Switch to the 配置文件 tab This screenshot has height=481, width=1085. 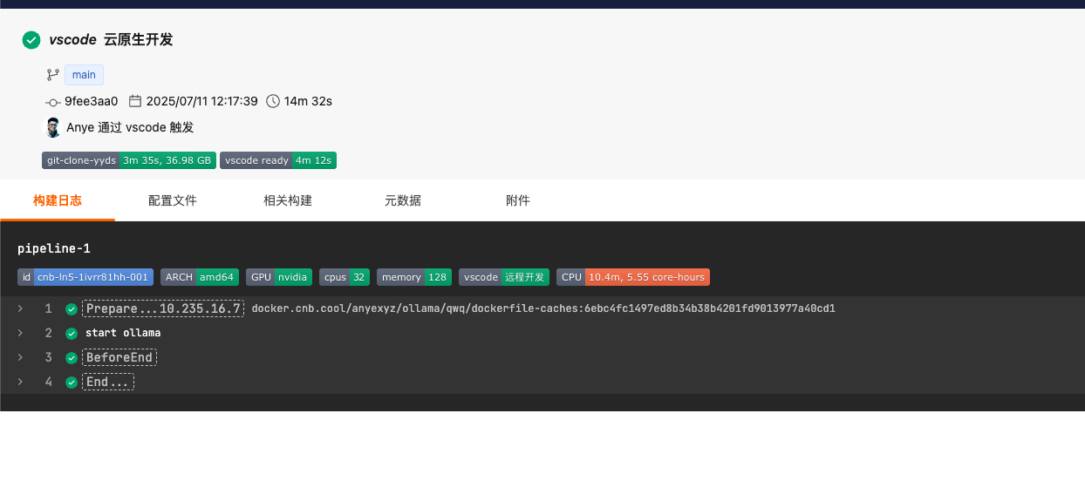(x=173, y=200)
